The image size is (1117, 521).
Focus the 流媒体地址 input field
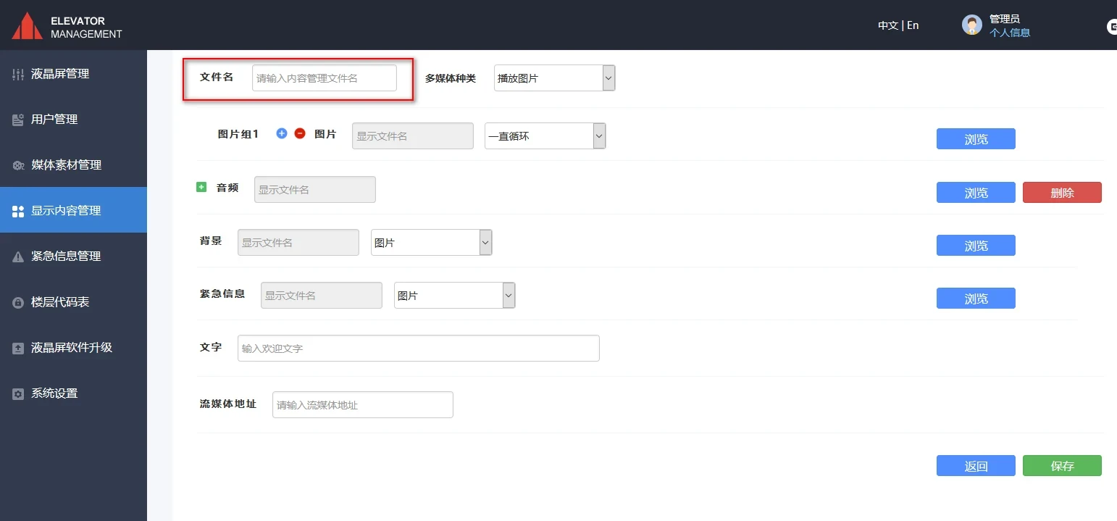[363, 405]
